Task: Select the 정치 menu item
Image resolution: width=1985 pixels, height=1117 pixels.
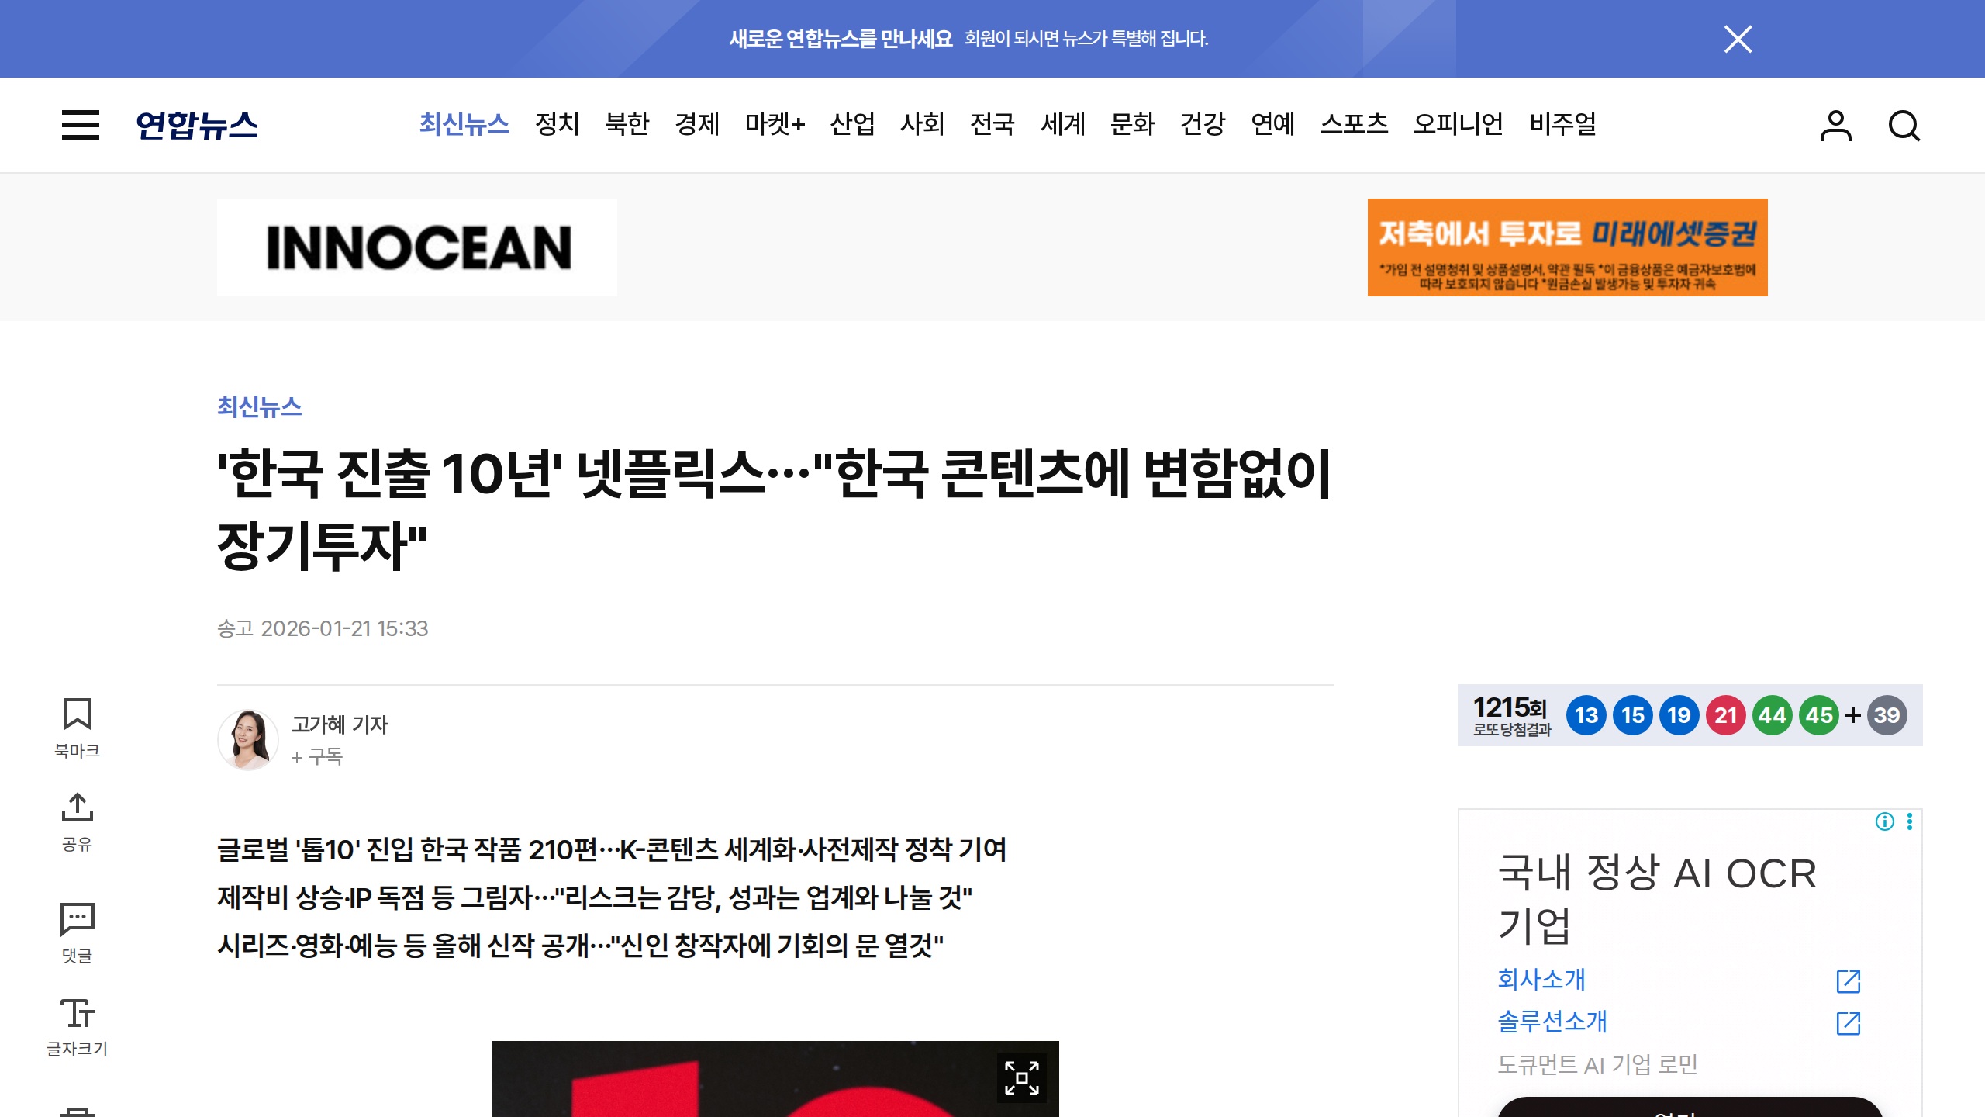Action: 557,124
